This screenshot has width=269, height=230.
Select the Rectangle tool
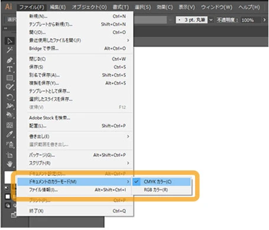pos(9,78)
